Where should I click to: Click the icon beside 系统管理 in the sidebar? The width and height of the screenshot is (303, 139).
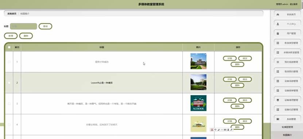[x=278, y=119]
